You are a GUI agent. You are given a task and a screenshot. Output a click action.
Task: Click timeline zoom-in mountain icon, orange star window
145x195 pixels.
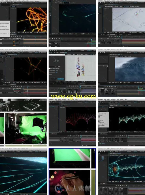click(29, 96)
